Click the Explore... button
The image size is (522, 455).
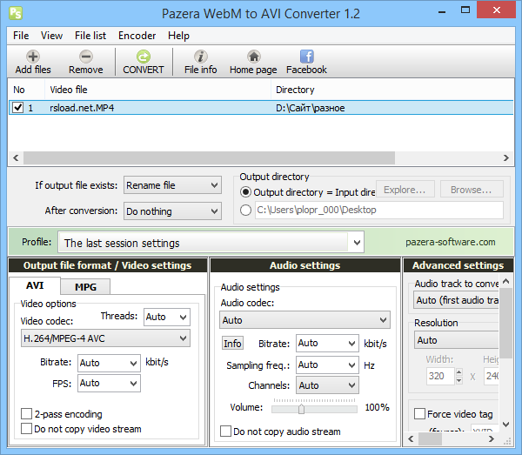[405, 190]
